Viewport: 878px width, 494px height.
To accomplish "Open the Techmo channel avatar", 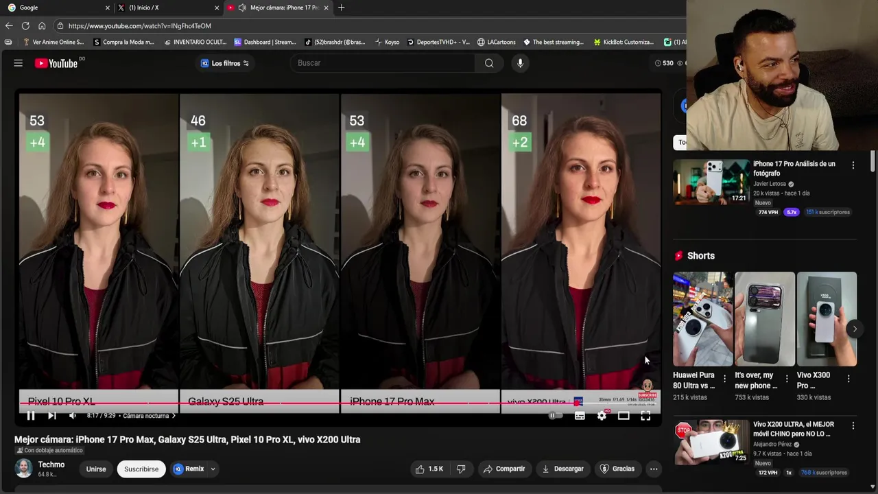I will pos(24,469).
